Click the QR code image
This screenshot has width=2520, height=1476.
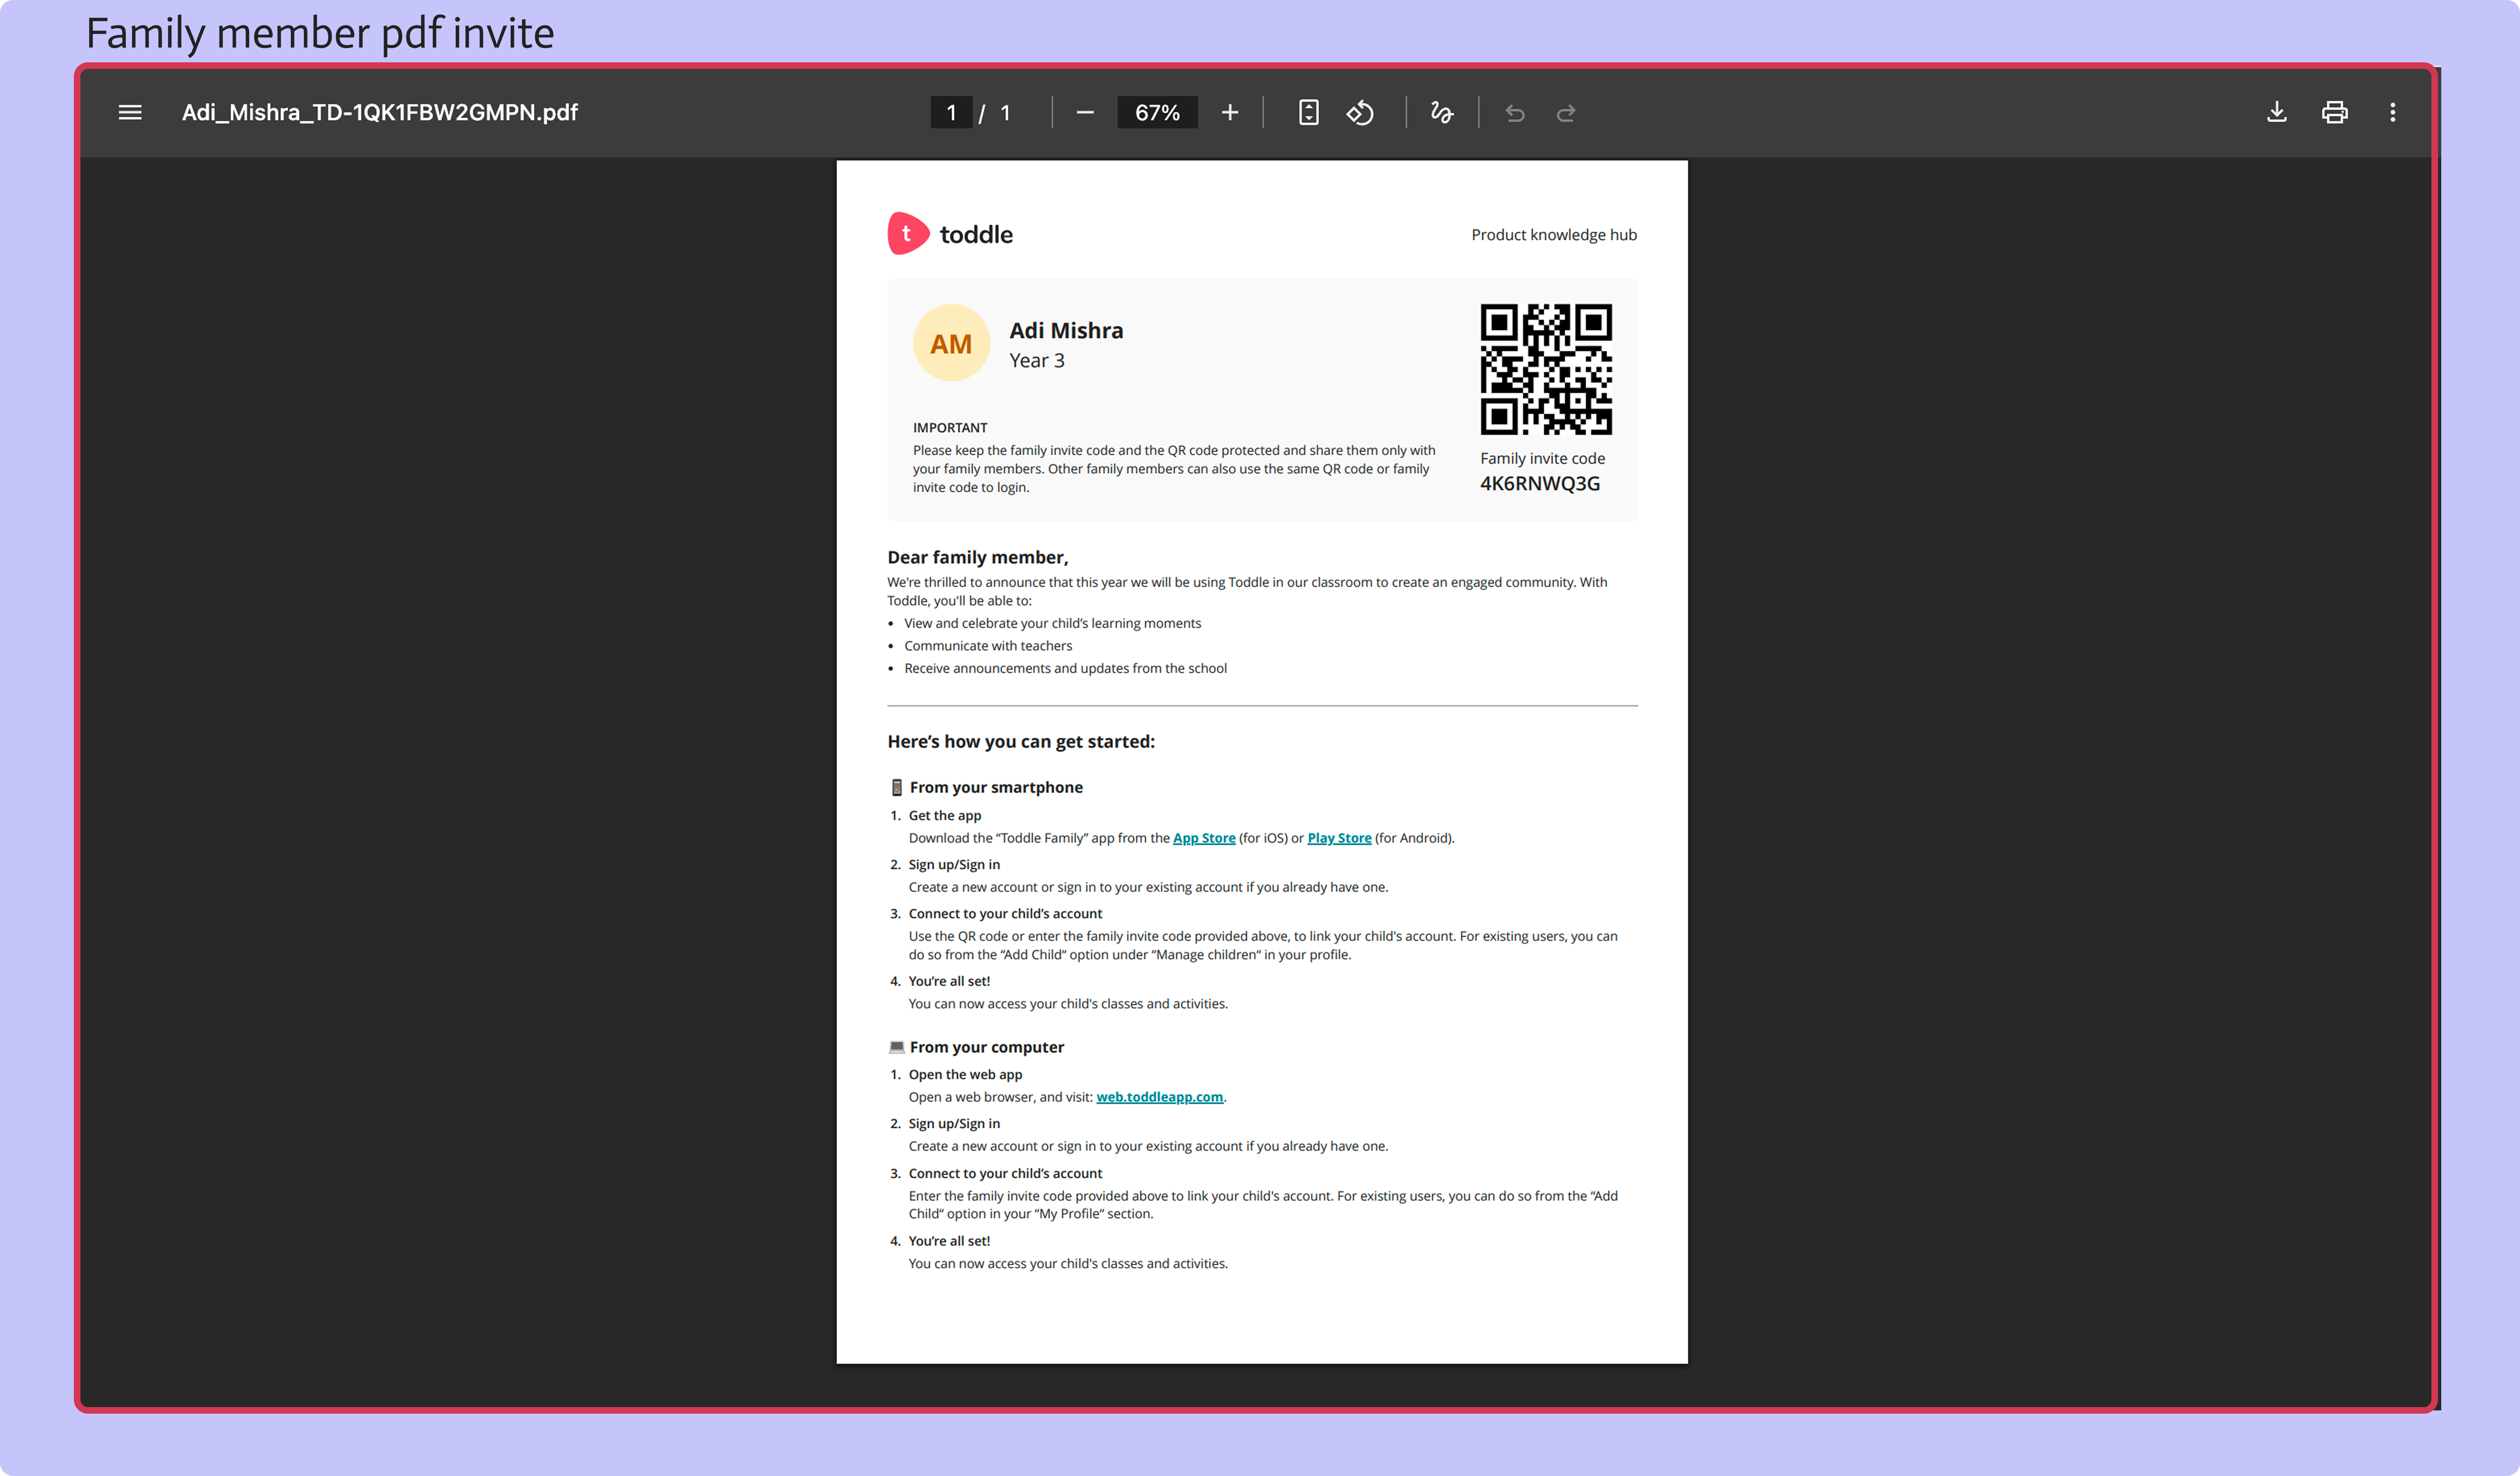point(1546,370)
